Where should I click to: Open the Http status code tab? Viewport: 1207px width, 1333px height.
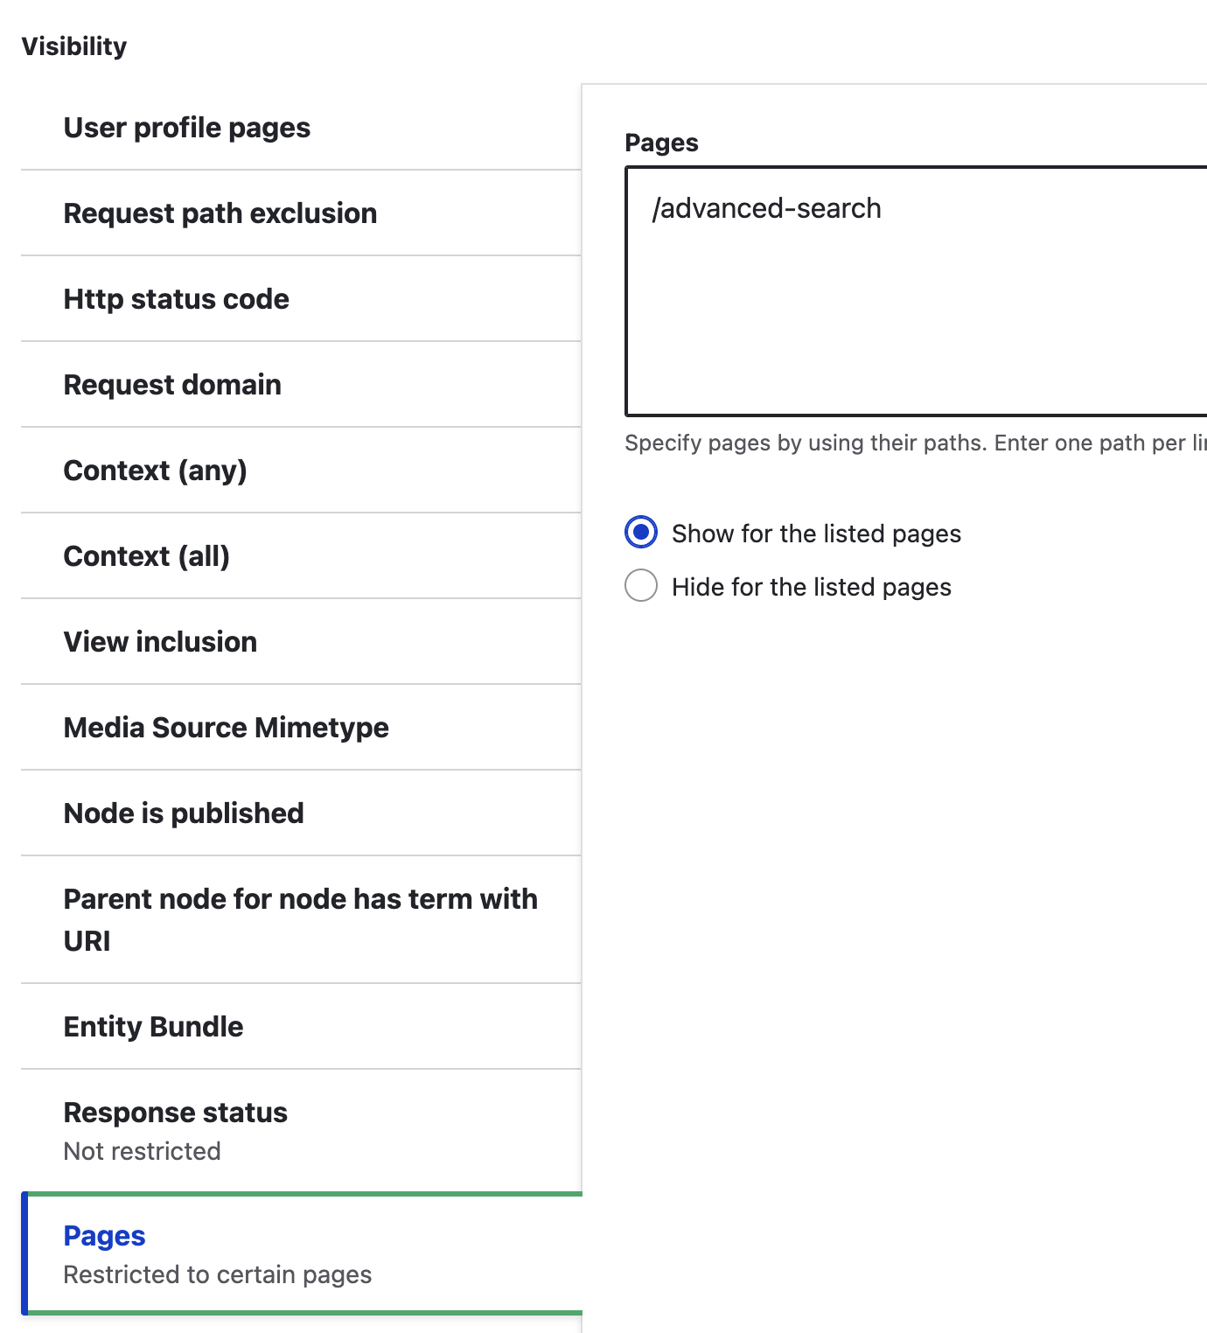click(301, 299)
